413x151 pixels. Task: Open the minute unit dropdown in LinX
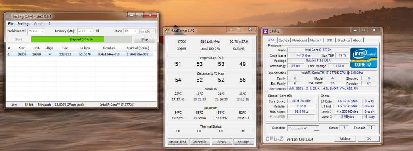pos(147,31)
